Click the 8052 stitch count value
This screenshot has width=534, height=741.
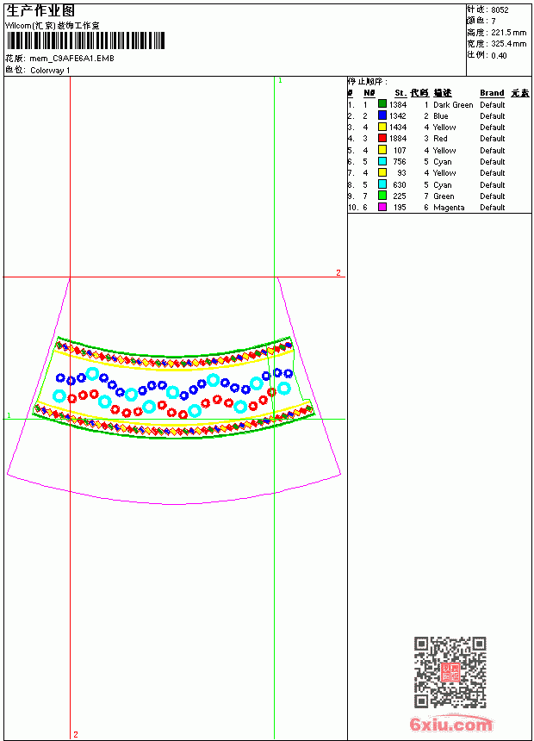coord(500,10)
